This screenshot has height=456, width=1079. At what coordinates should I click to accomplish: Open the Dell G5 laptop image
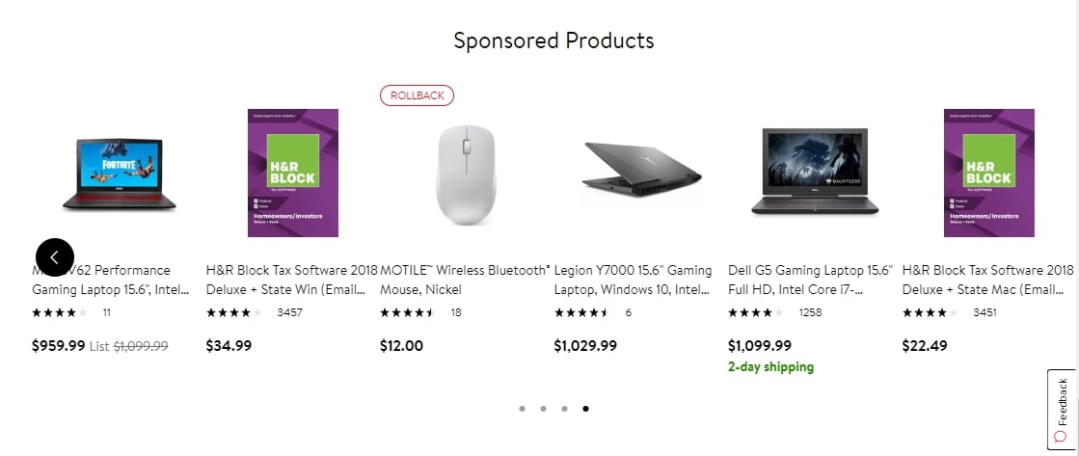tap(814, 174)
